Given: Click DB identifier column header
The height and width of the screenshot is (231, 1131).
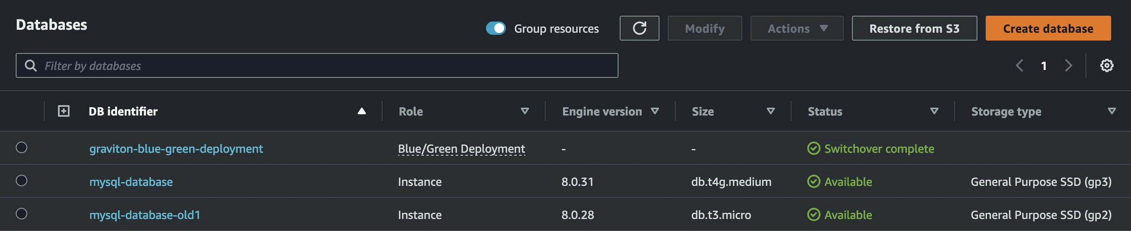Looking at the screenshot, I should pyautogui.click(x=123, y=111).
